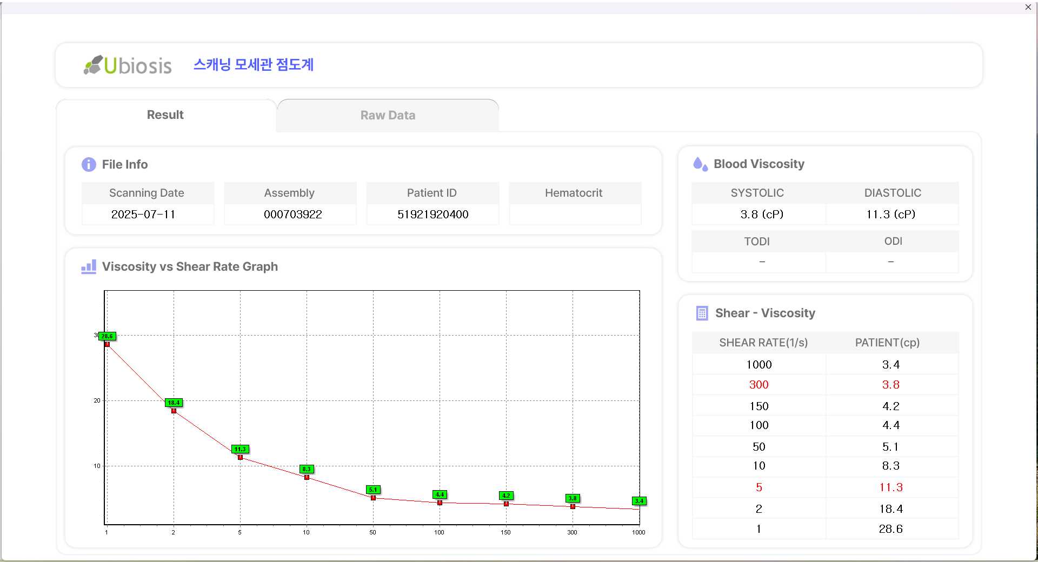The width and height of the screenshot is (1038, 562).
Task: Click the empty Hematocrit value field
Action: [575, 214]
